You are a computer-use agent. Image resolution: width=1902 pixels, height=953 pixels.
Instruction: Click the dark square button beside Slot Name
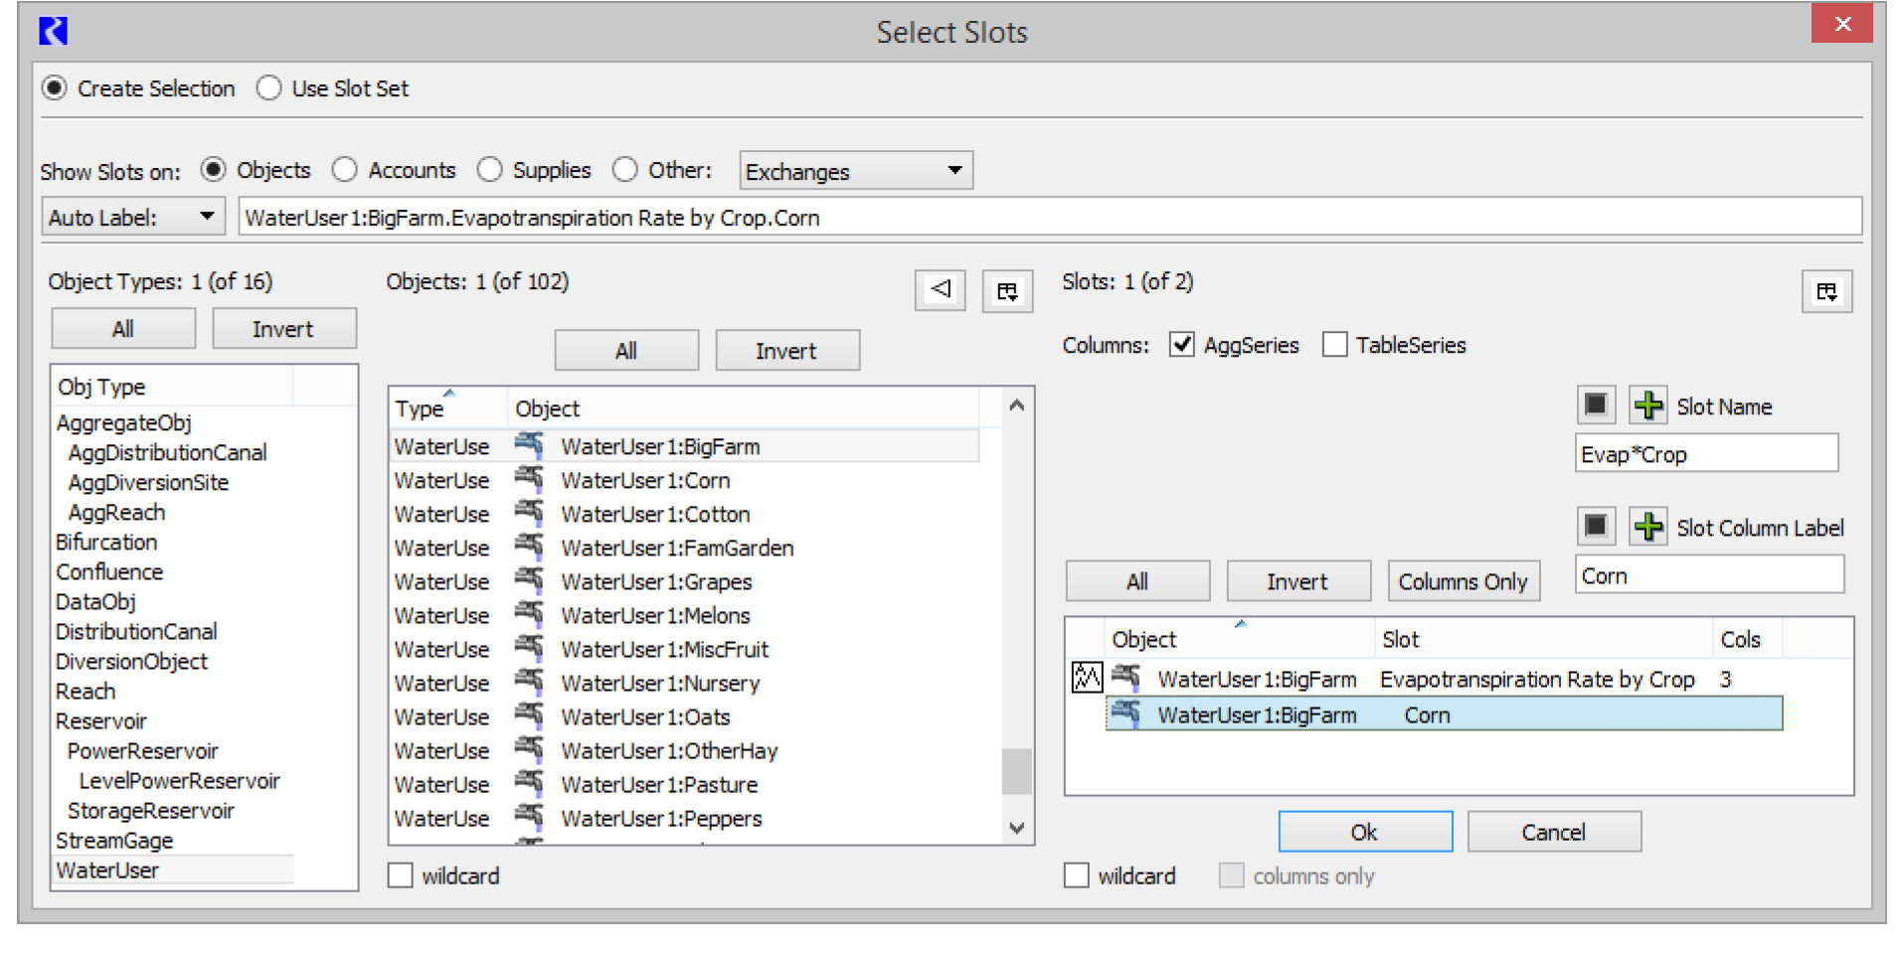[1596, 405]
